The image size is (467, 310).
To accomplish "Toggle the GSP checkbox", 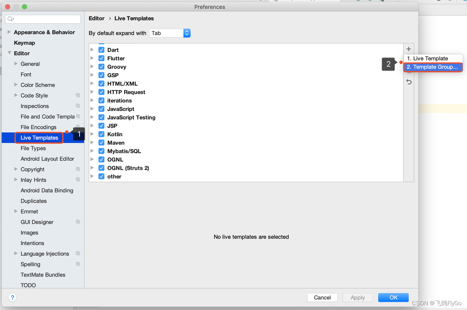I will point(101,75).
